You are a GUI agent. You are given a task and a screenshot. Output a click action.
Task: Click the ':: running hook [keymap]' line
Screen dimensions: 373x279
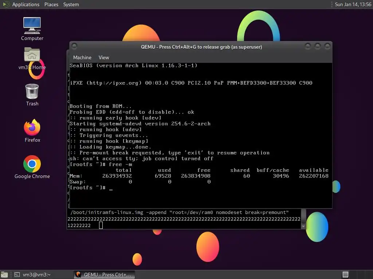point(109,141)
